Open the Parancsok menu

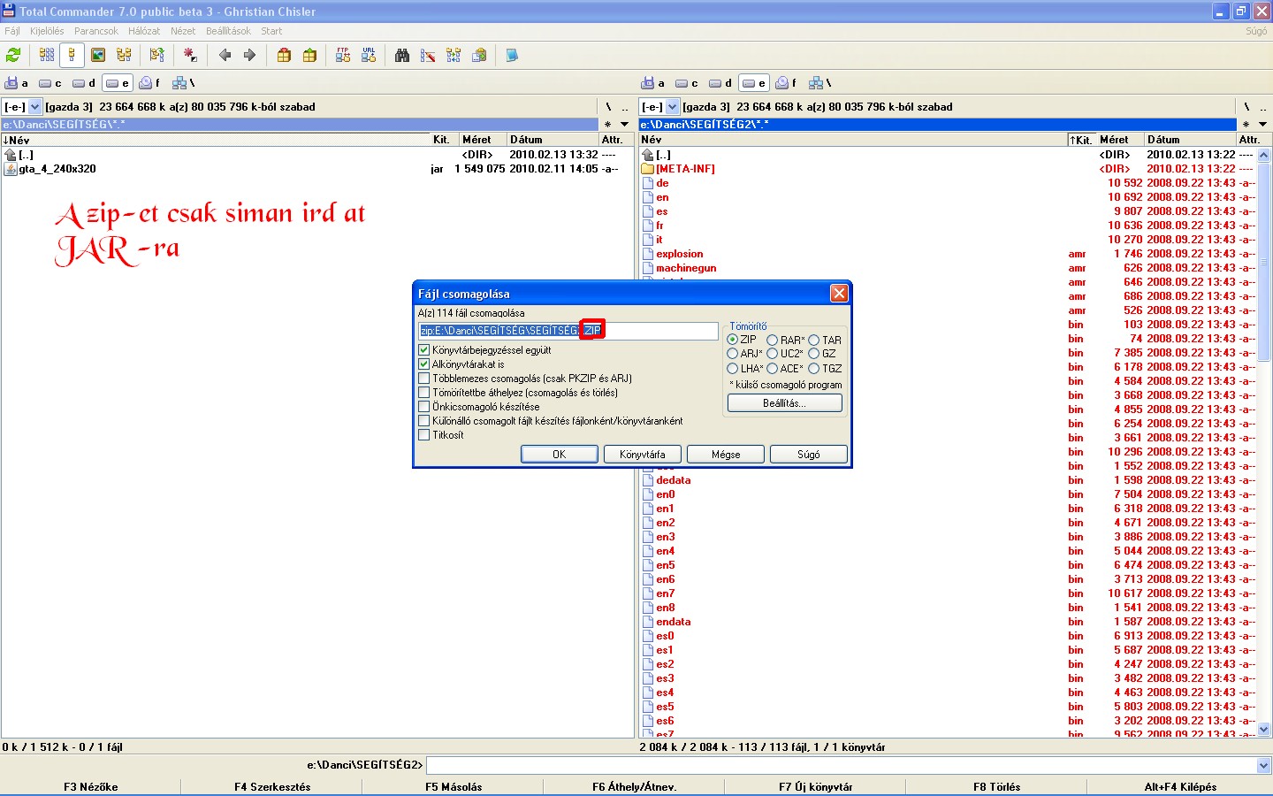point(95,31)
